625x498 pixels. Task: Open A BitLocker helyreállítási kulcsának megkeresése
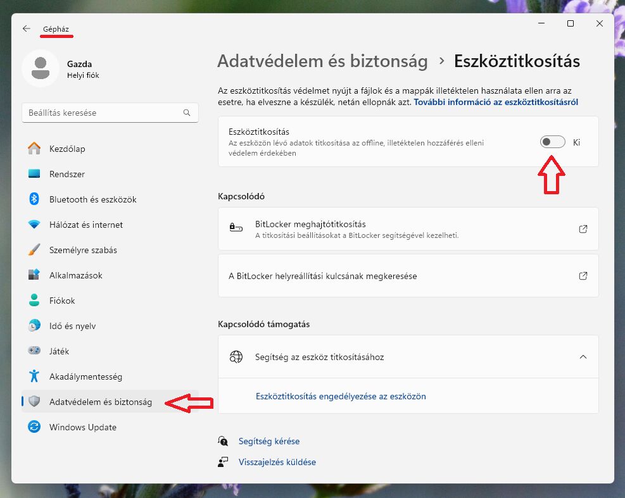[x=408, y=276]
